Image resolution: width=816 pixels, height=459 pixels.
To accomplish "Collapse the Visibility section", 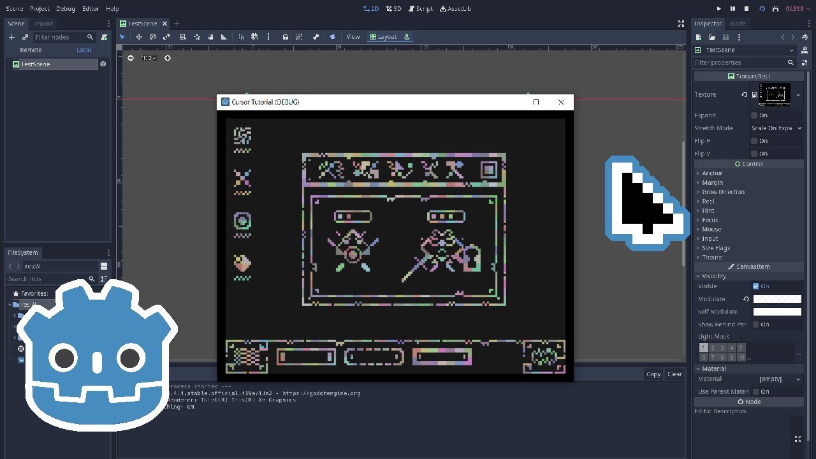I will pos(713,276).
